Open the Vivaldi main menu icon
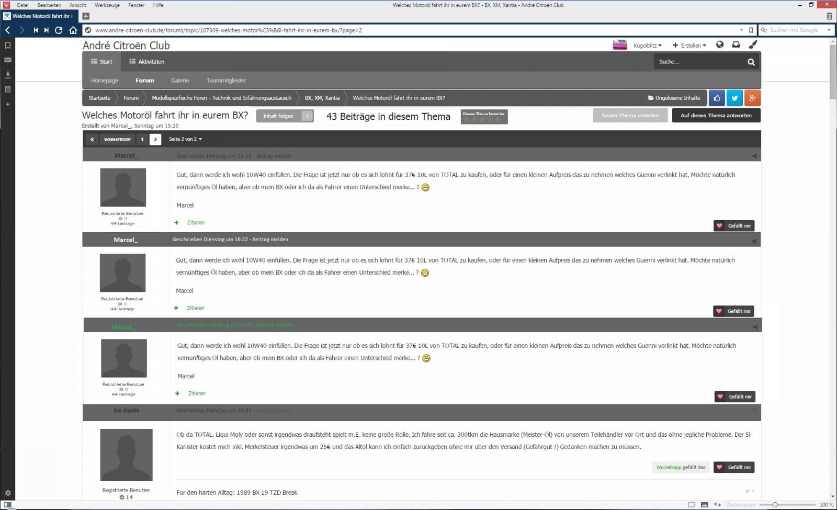 (6, 5)
